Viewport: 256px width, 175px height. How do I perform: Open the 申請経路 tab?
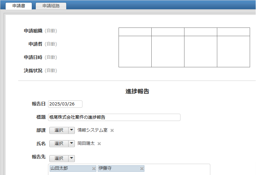[51, 6]
